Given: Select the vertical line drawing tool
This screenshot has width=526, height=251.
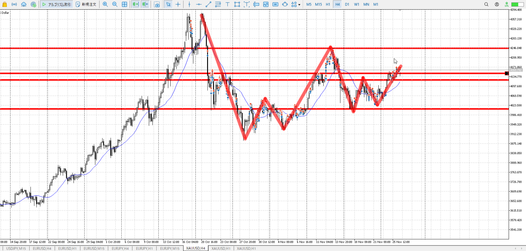Looking at the screenshot, I should (189, 4).
